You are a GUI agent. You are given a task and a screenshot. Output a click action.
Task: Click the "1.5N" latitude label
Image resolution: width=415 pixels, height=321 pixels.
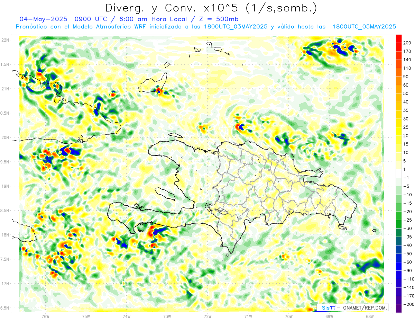pos(5,64)
